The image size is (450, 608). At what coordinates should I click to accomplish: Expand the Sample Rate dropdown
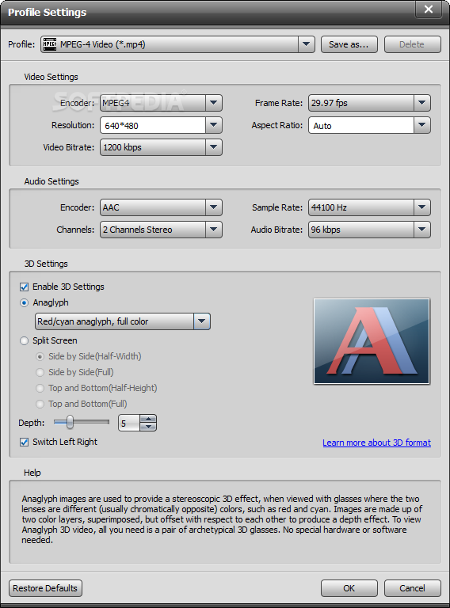point(422,207)
